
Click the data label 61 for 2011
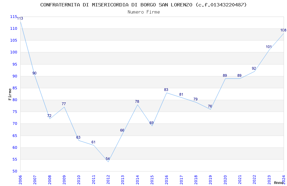[93, 142]
